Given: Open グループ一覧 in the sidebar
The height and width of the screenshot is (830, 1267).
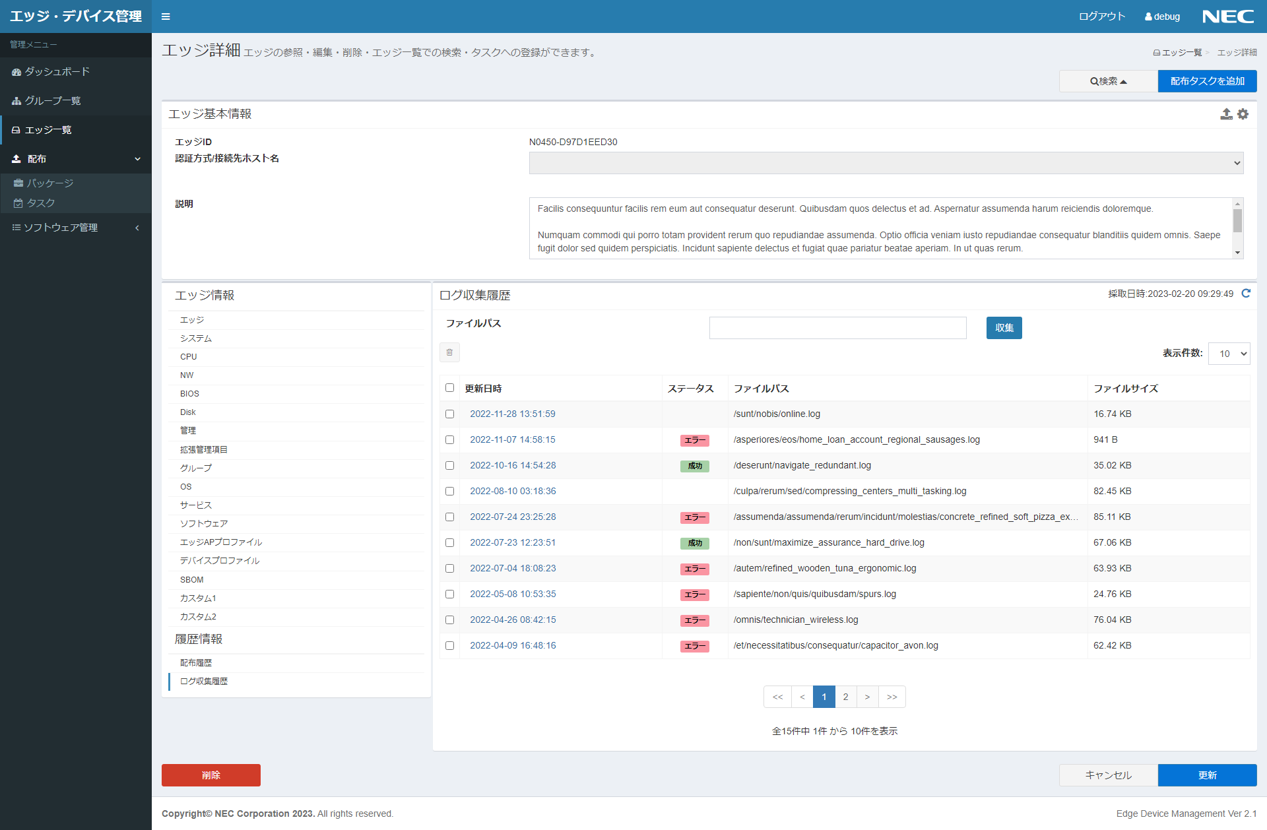Looking at the screenshot, I should tap(53, 101).
